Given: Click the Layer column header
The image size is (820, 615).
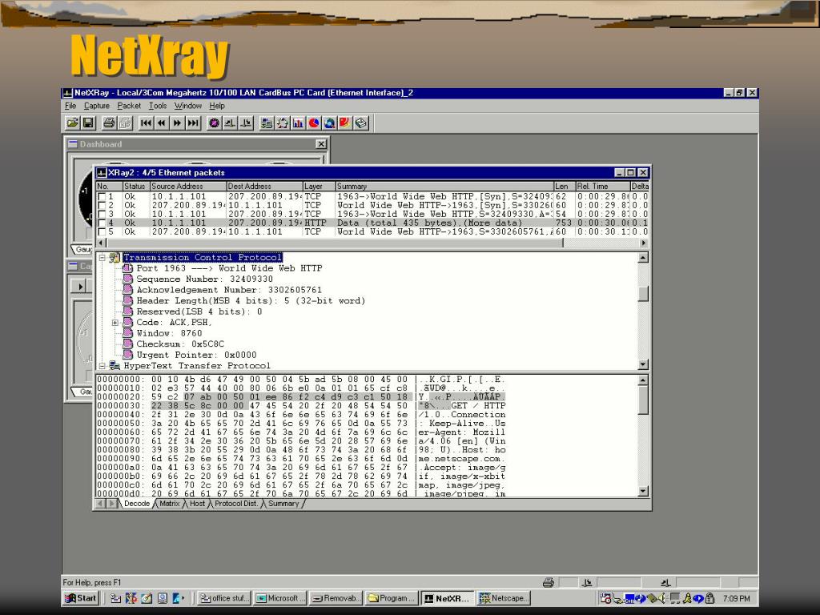Looking at the screenshot, I should [x=319, y=186].
